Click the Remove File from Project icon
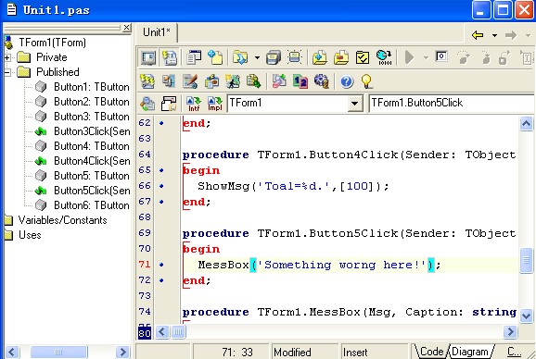 click(x=341, y=57)
